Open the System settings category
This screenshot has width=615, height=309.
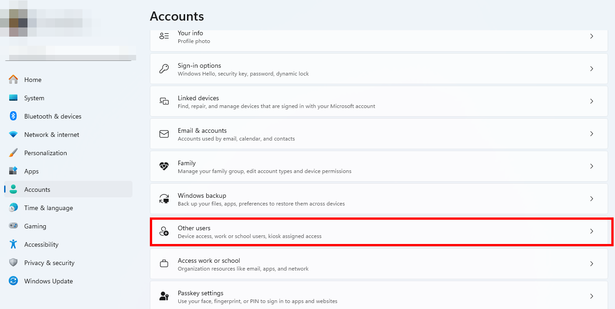(34, 98)
